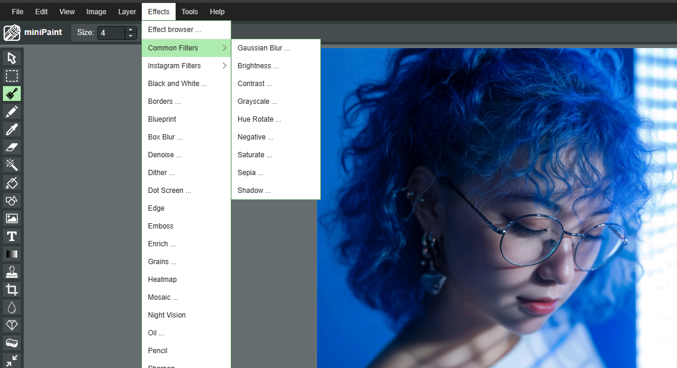Screen dimensions: 677x368
Task: Choose the Paint Bucket fill tool
Action: [12, 183]
